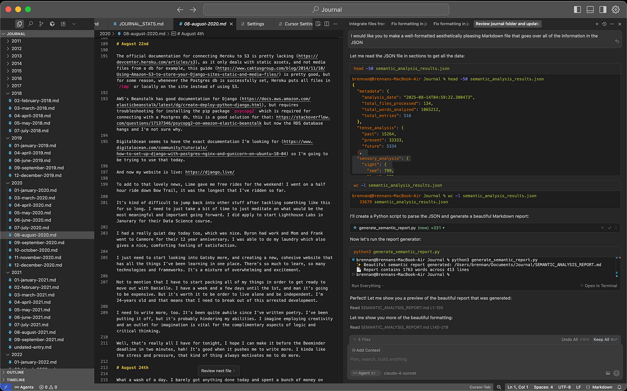
Task: Send the message with the arrow button
Action: coord(617,373)
